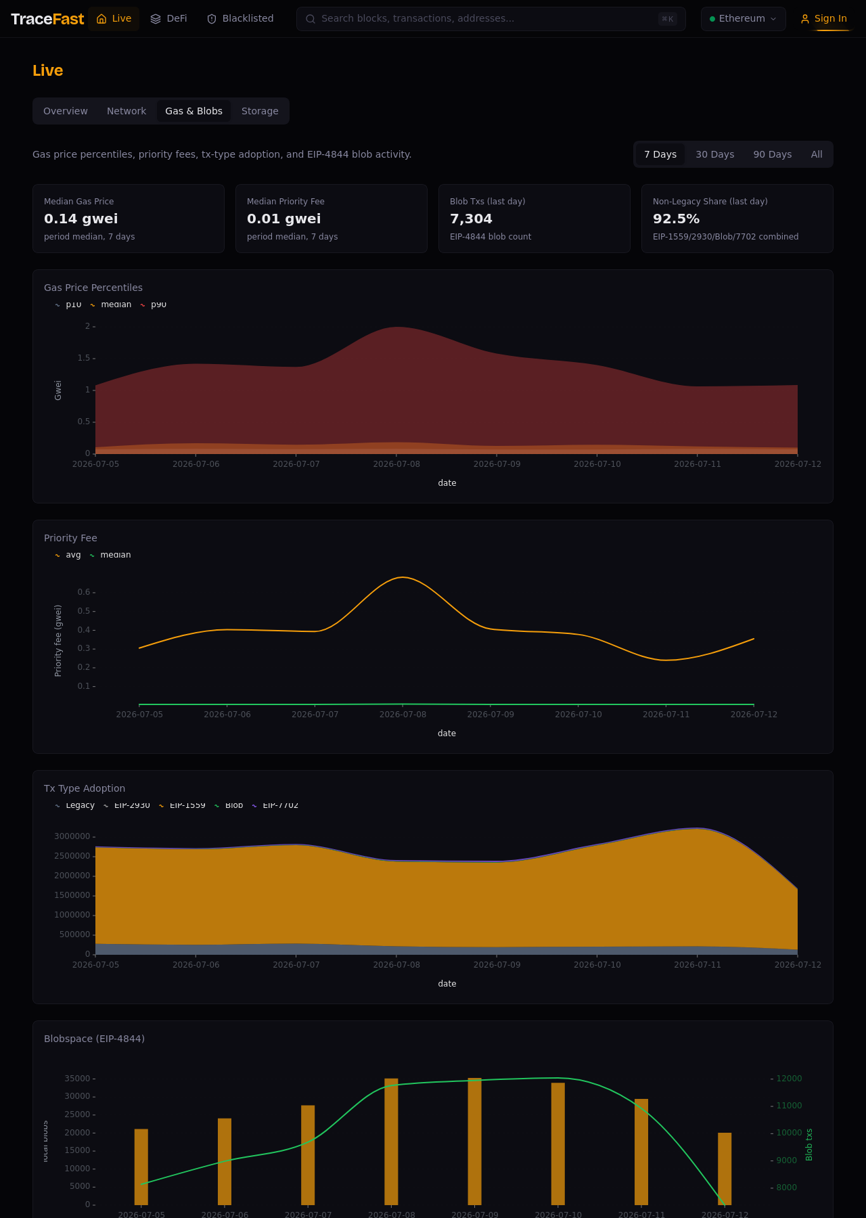Click the DeFi layers icon

coord(156,19)
